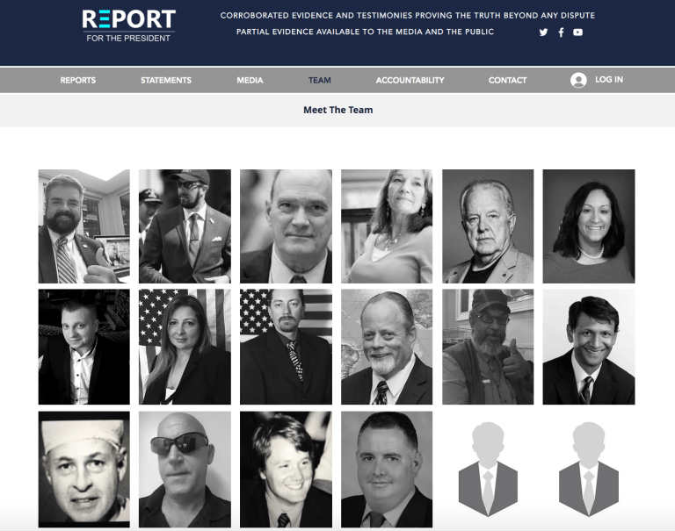Select the first gray placeholder silhouette
Image resolution: width=675 pixels, height=531 pixels.
click(488, 469)
